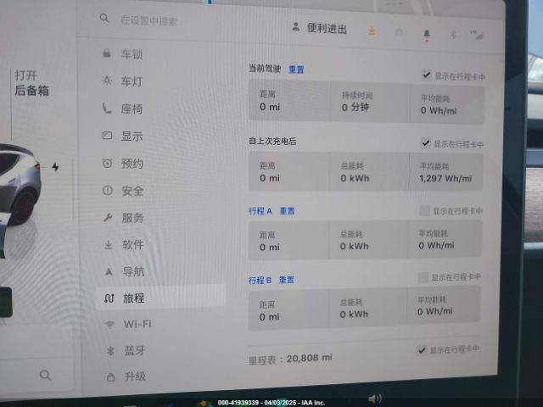This screenshot has width=543, height=407.
Task: Tap the charge port lightning bolt icon
Action: [x=56, y=167]
